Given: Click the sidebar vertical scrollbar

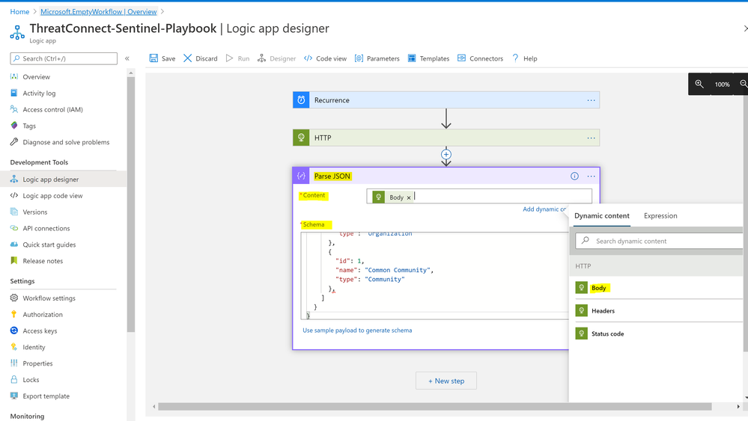Looking at the screenshot, I should (x=131, y=205).
